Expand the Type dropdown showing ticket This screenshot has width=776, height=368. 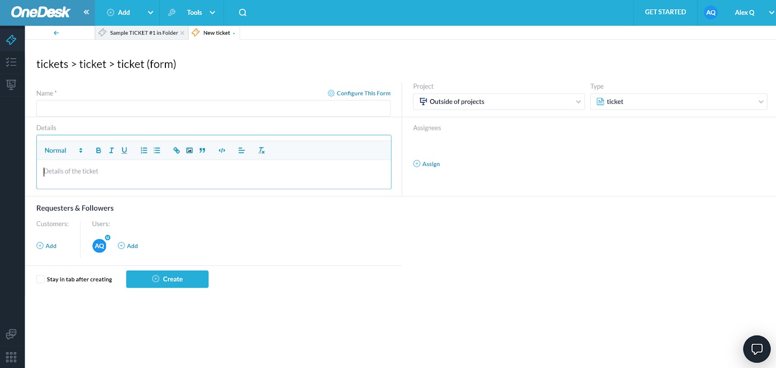pos(678,102)
